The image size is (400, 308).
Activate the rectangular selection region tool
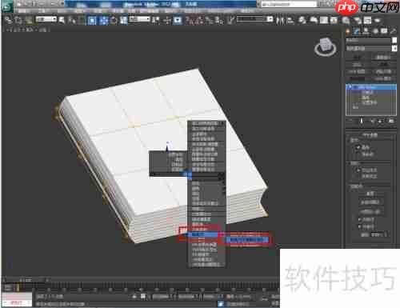click(92, 20)
